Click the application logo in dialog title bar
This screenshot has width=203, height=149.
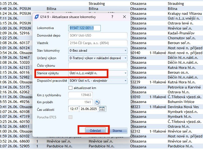click(x=37, y=17)
